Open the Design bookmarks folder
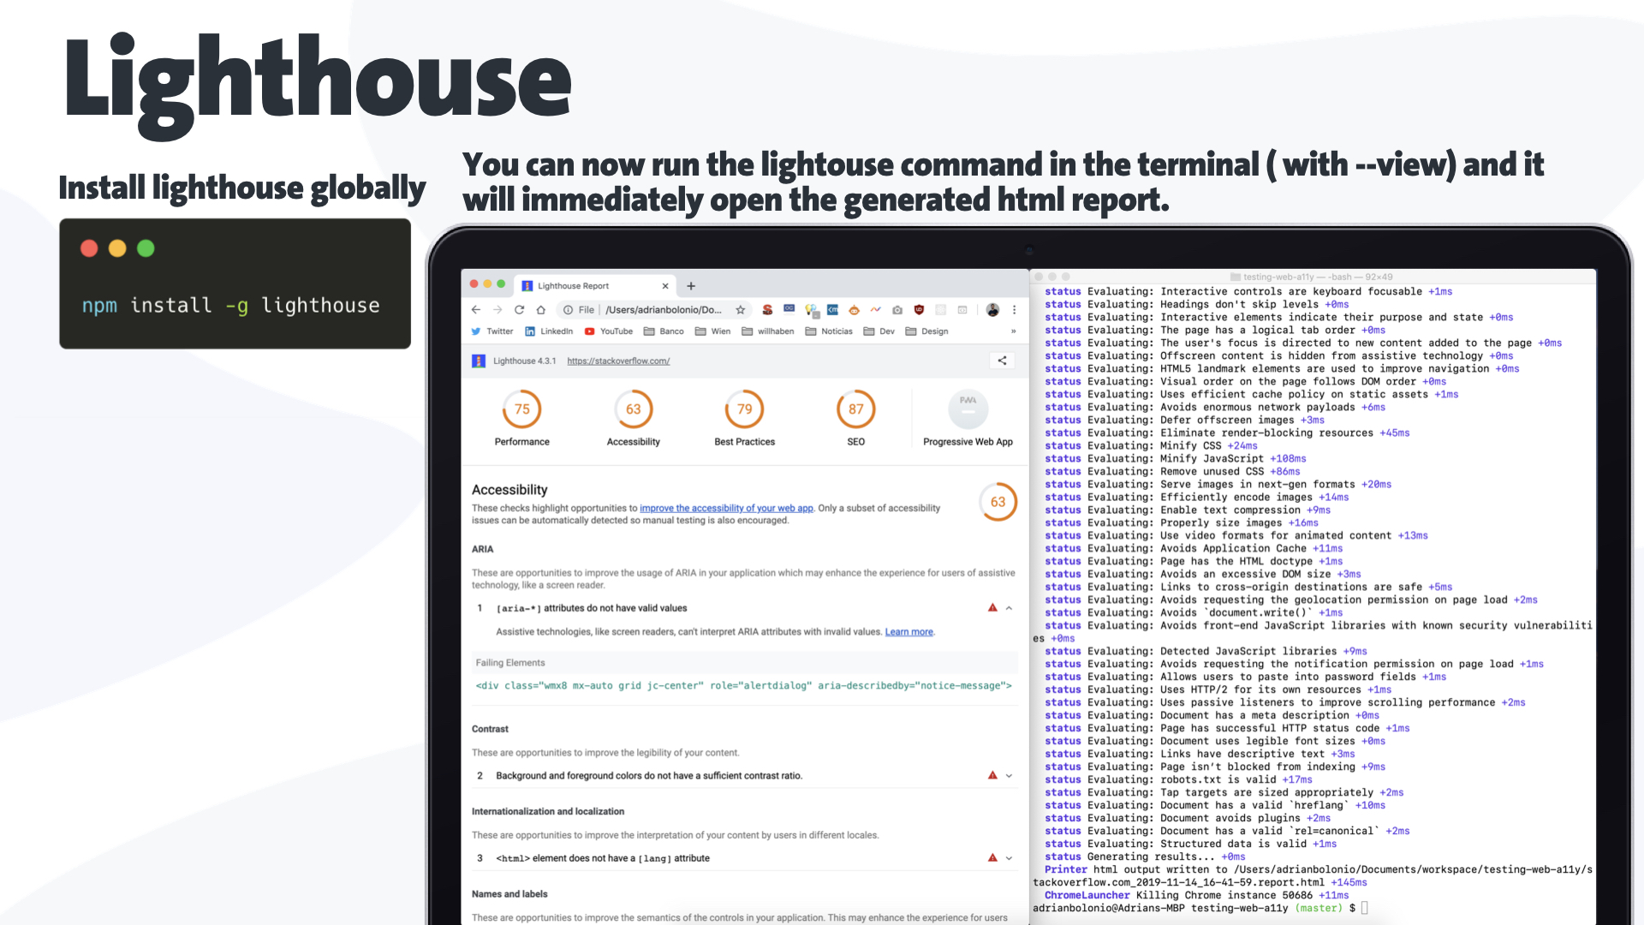Image resolution: width=1644 pixels, height=925 pixels. (x=926, y=331)
